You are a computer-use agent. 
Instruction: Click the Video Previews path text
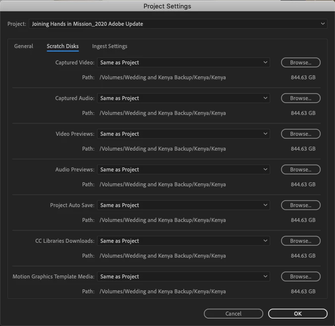click(x=163, y=149)
